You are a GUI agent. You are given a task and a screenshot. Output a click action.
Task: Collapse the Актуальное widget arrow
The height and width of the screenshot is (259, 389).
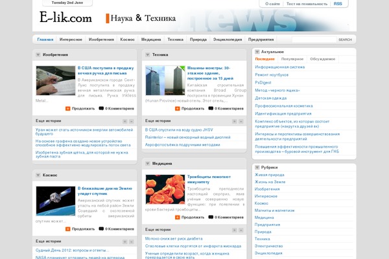point(257,52)
